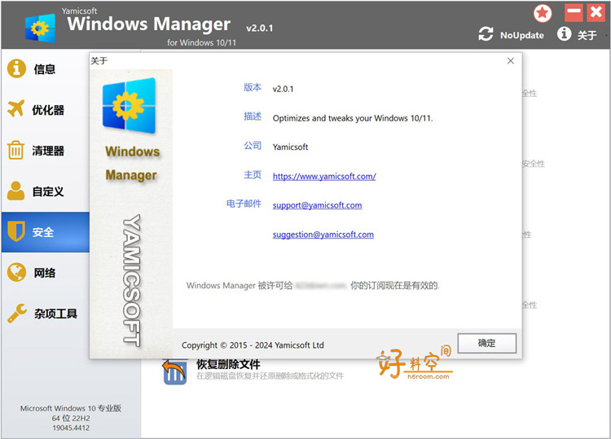Click the Microsoft Windows 10 专业版 text

(71, 408)
